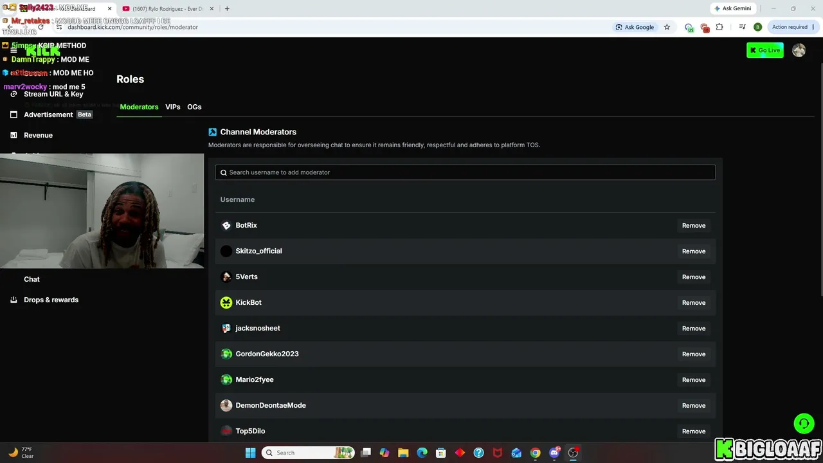Remove GordonGekko2023 as moderator

point(694,354)
